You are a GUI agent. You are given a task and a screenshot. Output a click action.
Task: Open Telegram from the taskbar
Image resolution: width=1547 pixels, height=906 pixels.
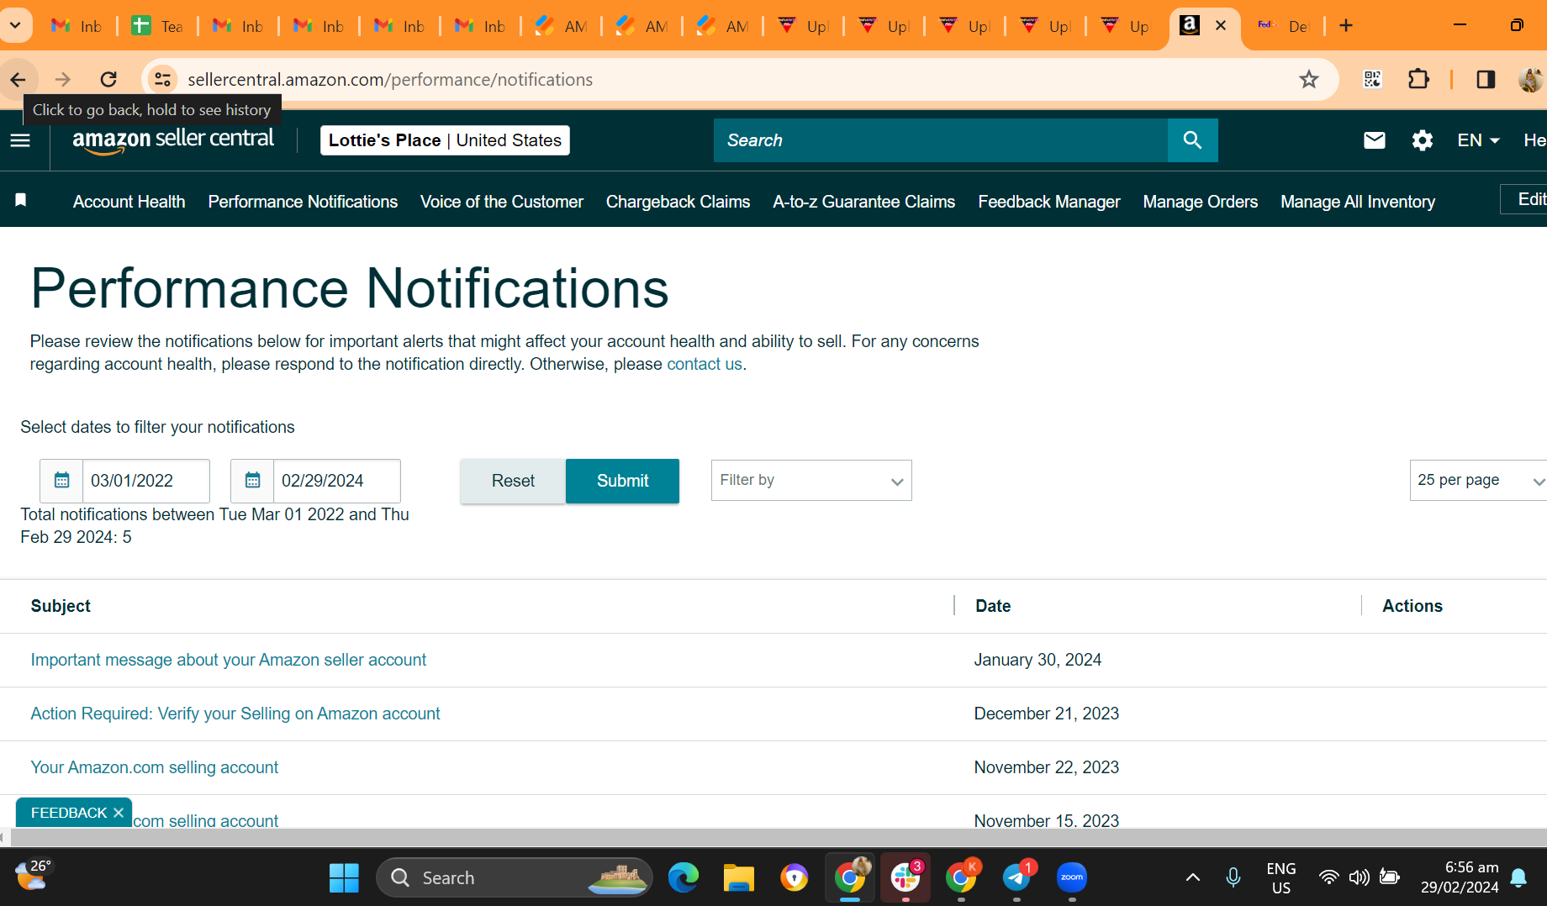(x=1016, y=878)
